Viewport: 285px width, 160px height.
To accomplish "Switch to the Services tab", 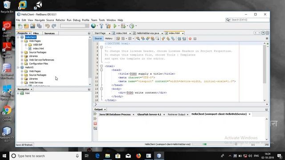I will click(x=49, y=33).
